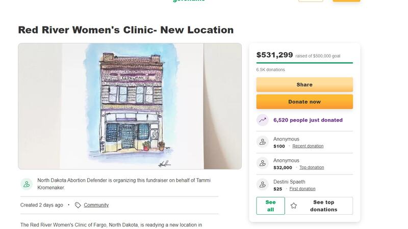Click the green fundraising progress bar

click(304, 63)
